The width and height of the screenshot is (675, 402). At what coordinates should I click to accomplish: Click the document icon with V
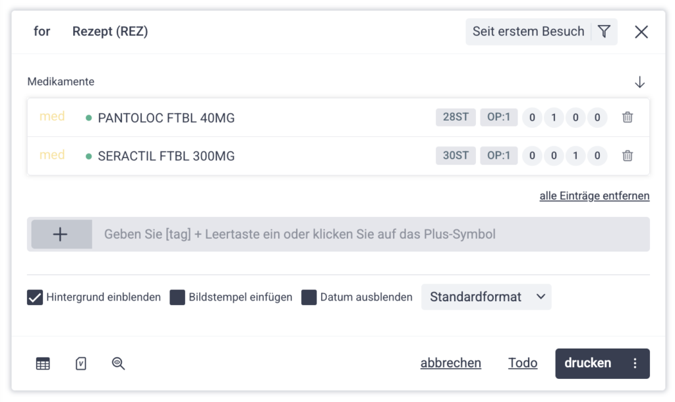click(x=81, y=363)
